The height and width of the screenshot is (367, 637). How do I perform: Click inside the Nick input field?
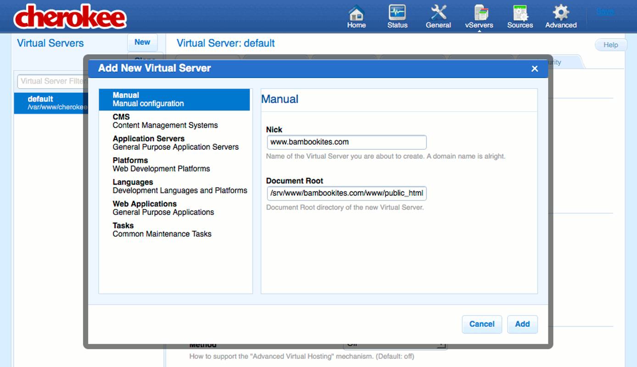coord(346,142)
